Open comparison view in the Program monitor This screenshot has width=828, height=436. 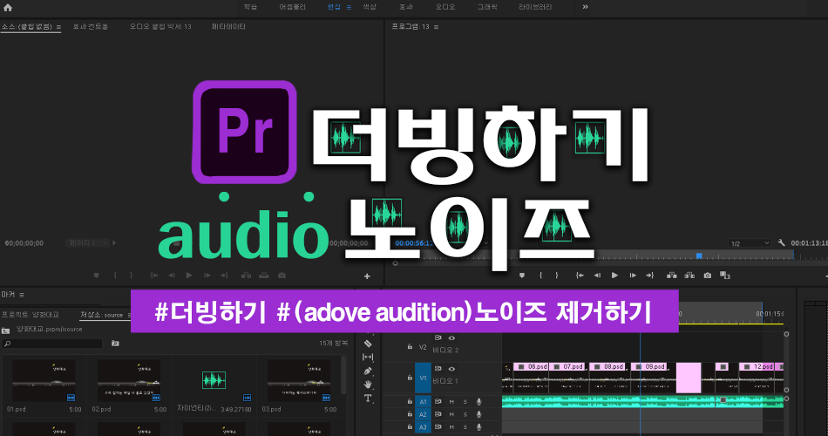[x=725, y=276]
